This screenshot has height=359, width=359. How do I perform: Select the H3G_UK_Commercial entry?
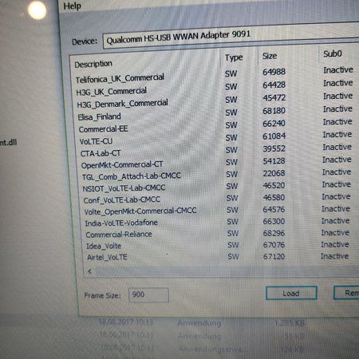point(111,91)
